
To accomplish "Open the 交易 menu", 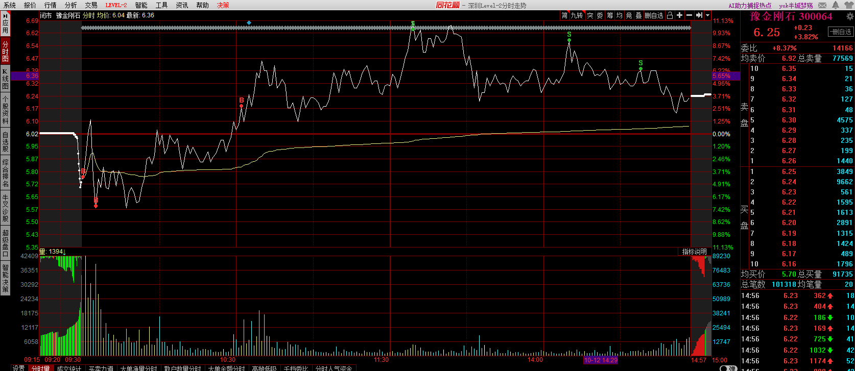I will click(91, 5).
